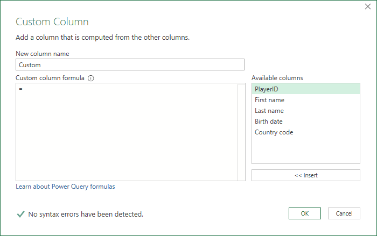
Task: Select PlayerID in Available columns
Action: (306, 89)
